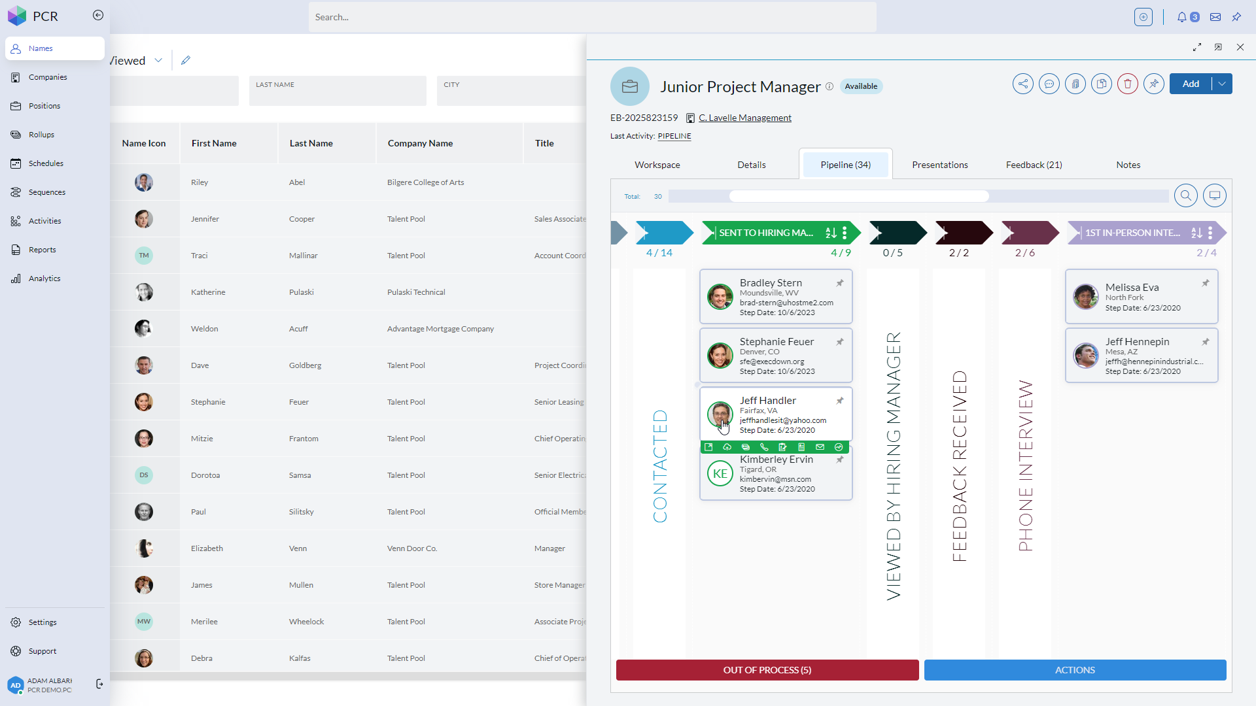
Task: Open Reports in the left sidebar
Action: pos(42,250)
